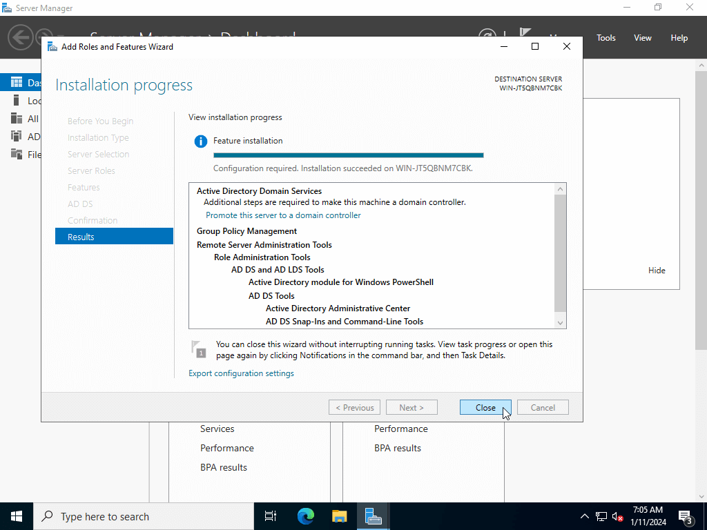Image resolution: width=707 pixels, height=530 pixels.
Task: Click the results list scrollbar thumb
Action: click(560, 253)
